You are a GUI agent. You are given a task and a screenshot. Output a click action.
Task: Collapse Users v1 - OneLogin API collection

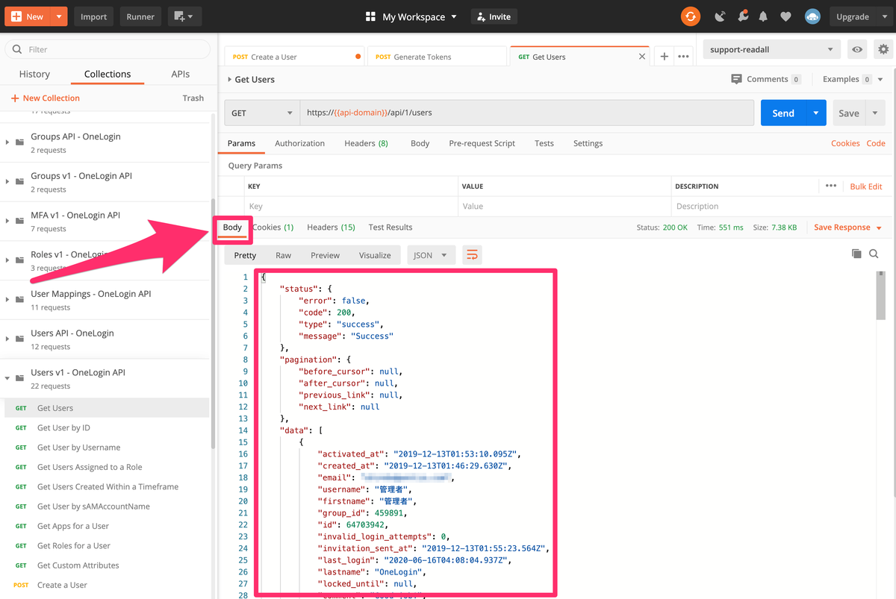(x=7, y=378)
